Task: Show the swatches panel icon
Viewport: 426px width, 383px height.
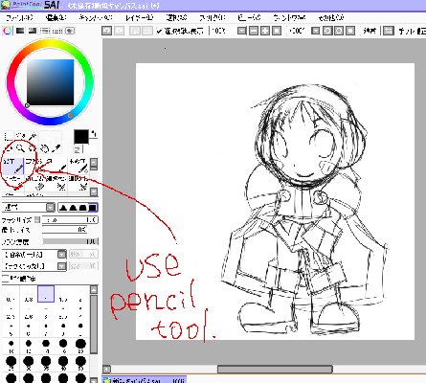Action: click(x=57, y=31)
